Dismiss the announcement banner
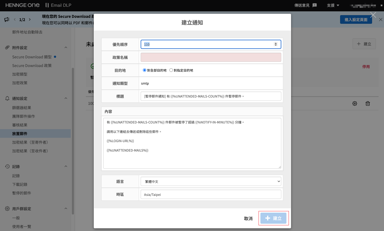The width and height of the screenshot is (384, 231). [x=381, y=19]
